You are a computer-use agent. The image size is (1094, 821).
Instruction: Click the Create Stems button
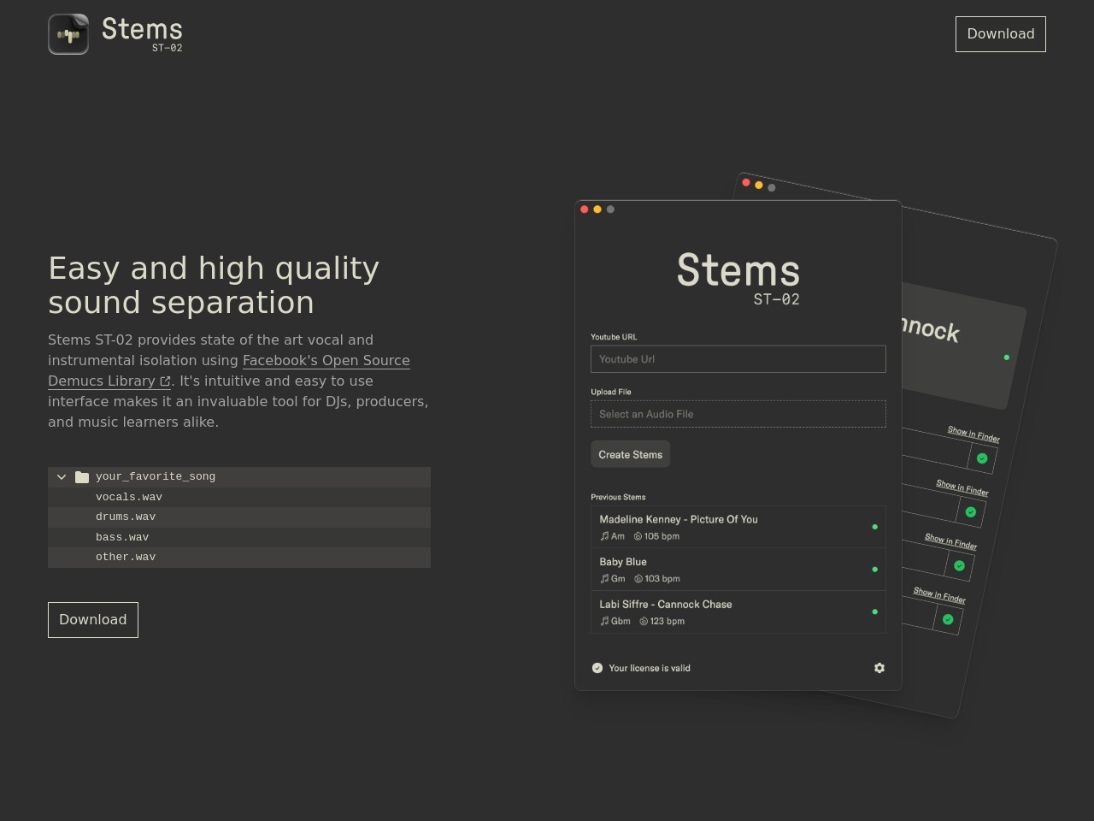(x=631, y=454)
